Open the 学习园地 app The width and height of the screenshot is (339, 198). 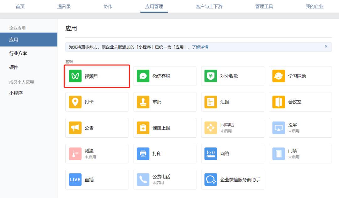tap(300, 76)
